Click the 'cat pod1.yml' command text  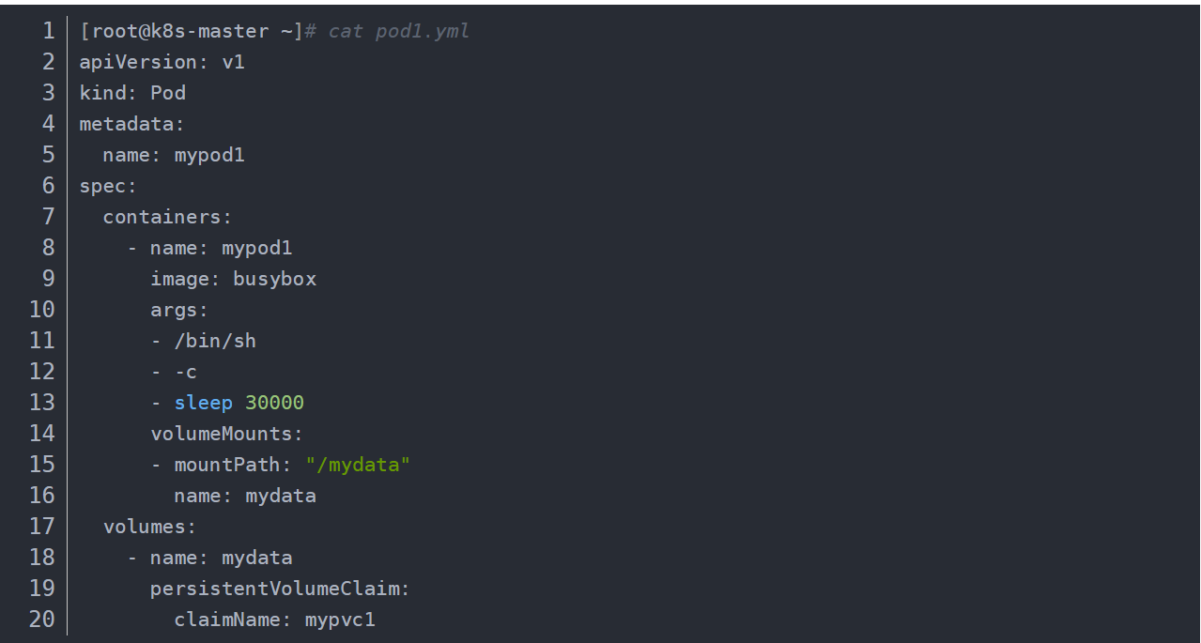click(398, 31)
